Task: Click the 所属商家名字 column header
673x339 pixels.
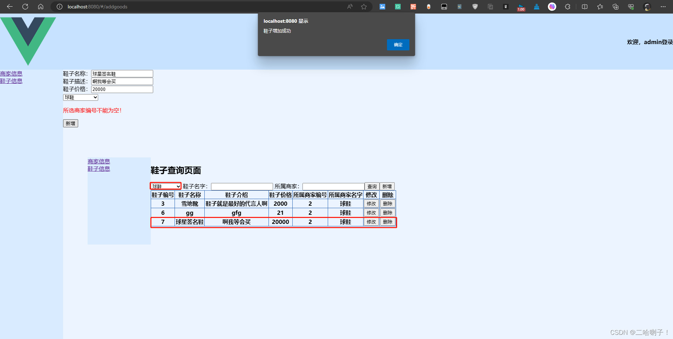Action: click(x=345, y=195)
